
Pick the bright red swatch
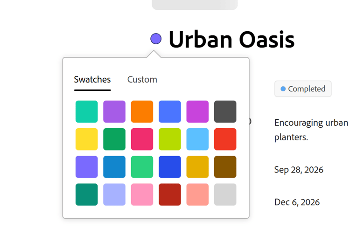pos(225,139)
